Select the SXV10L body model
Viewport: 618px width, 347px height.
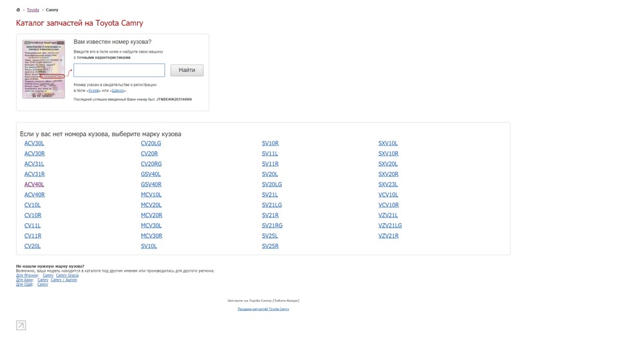tap(388, 143)
